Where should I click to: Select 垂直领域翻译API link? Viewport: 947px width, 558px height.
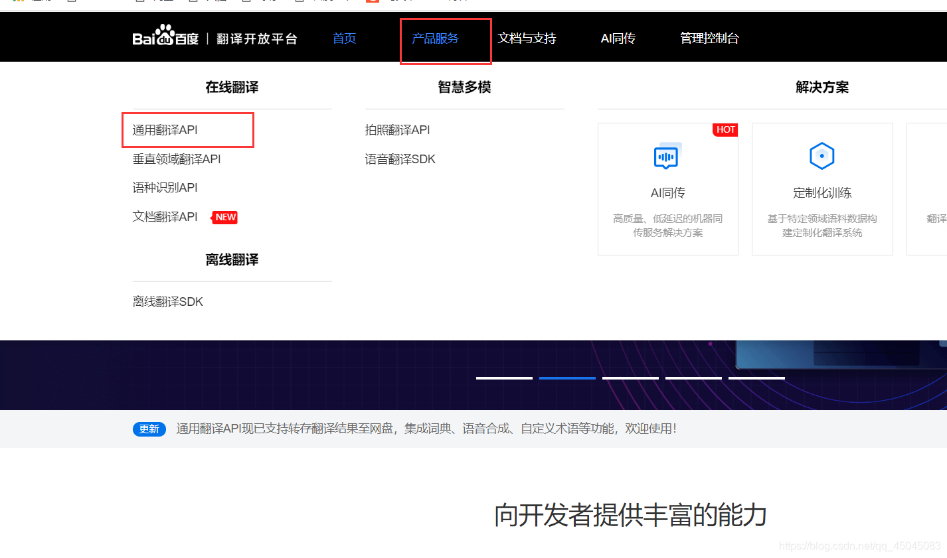pyautogui.click(x=177, y=159)
